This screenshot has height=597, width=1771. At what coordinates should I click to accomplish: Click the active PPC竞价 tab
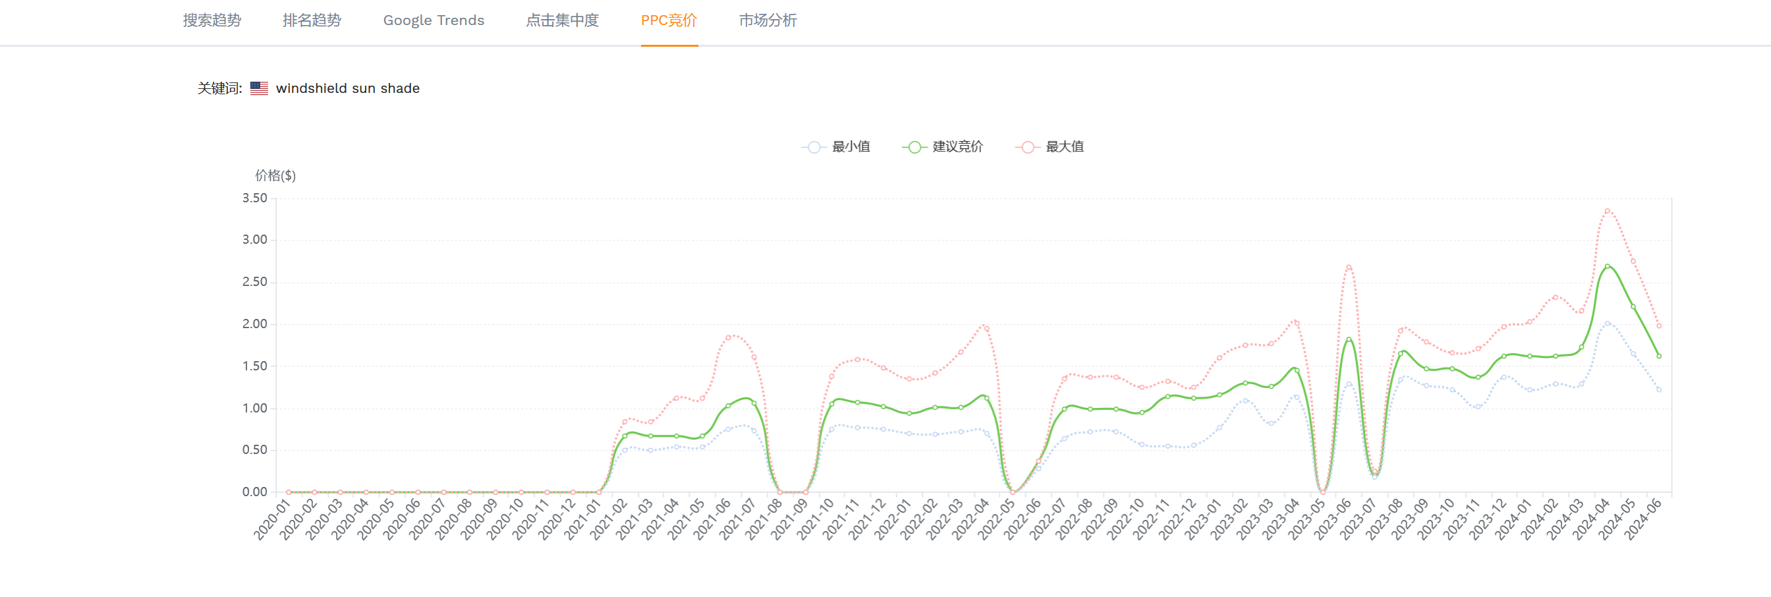pyautogui.click(x=668, y=20)
